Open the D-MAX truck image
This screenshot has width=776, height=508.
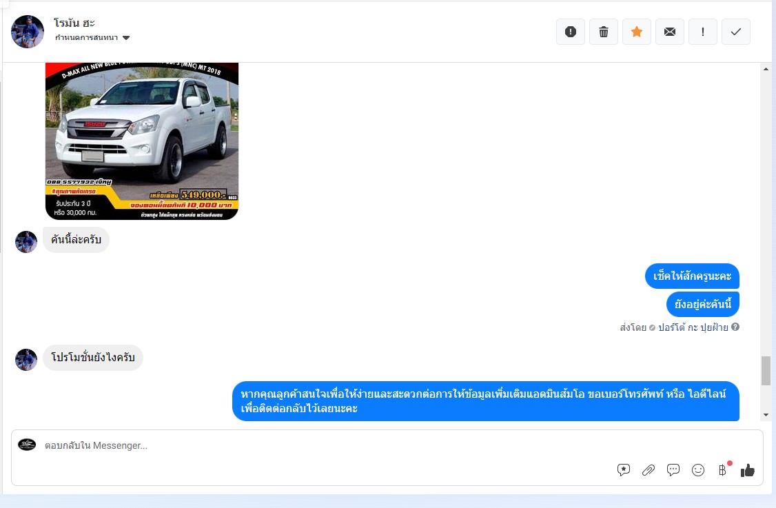pyautogui.click(x=142, y=141)
